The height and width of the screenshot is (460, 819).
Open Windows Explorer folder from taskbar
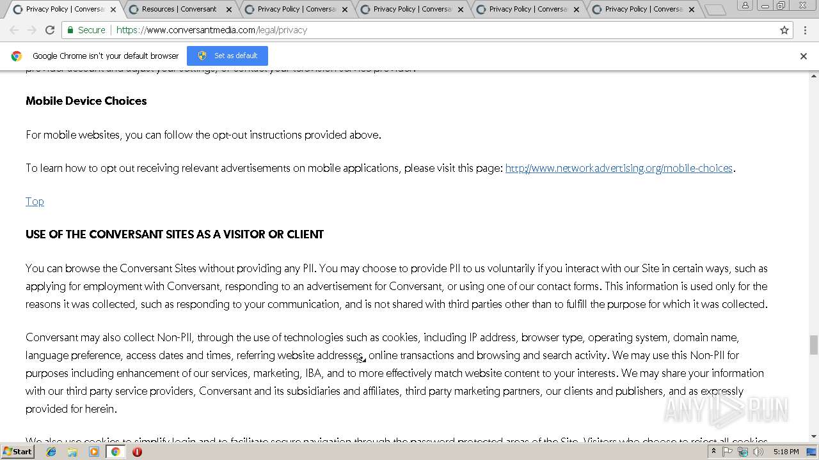[72, 452]
